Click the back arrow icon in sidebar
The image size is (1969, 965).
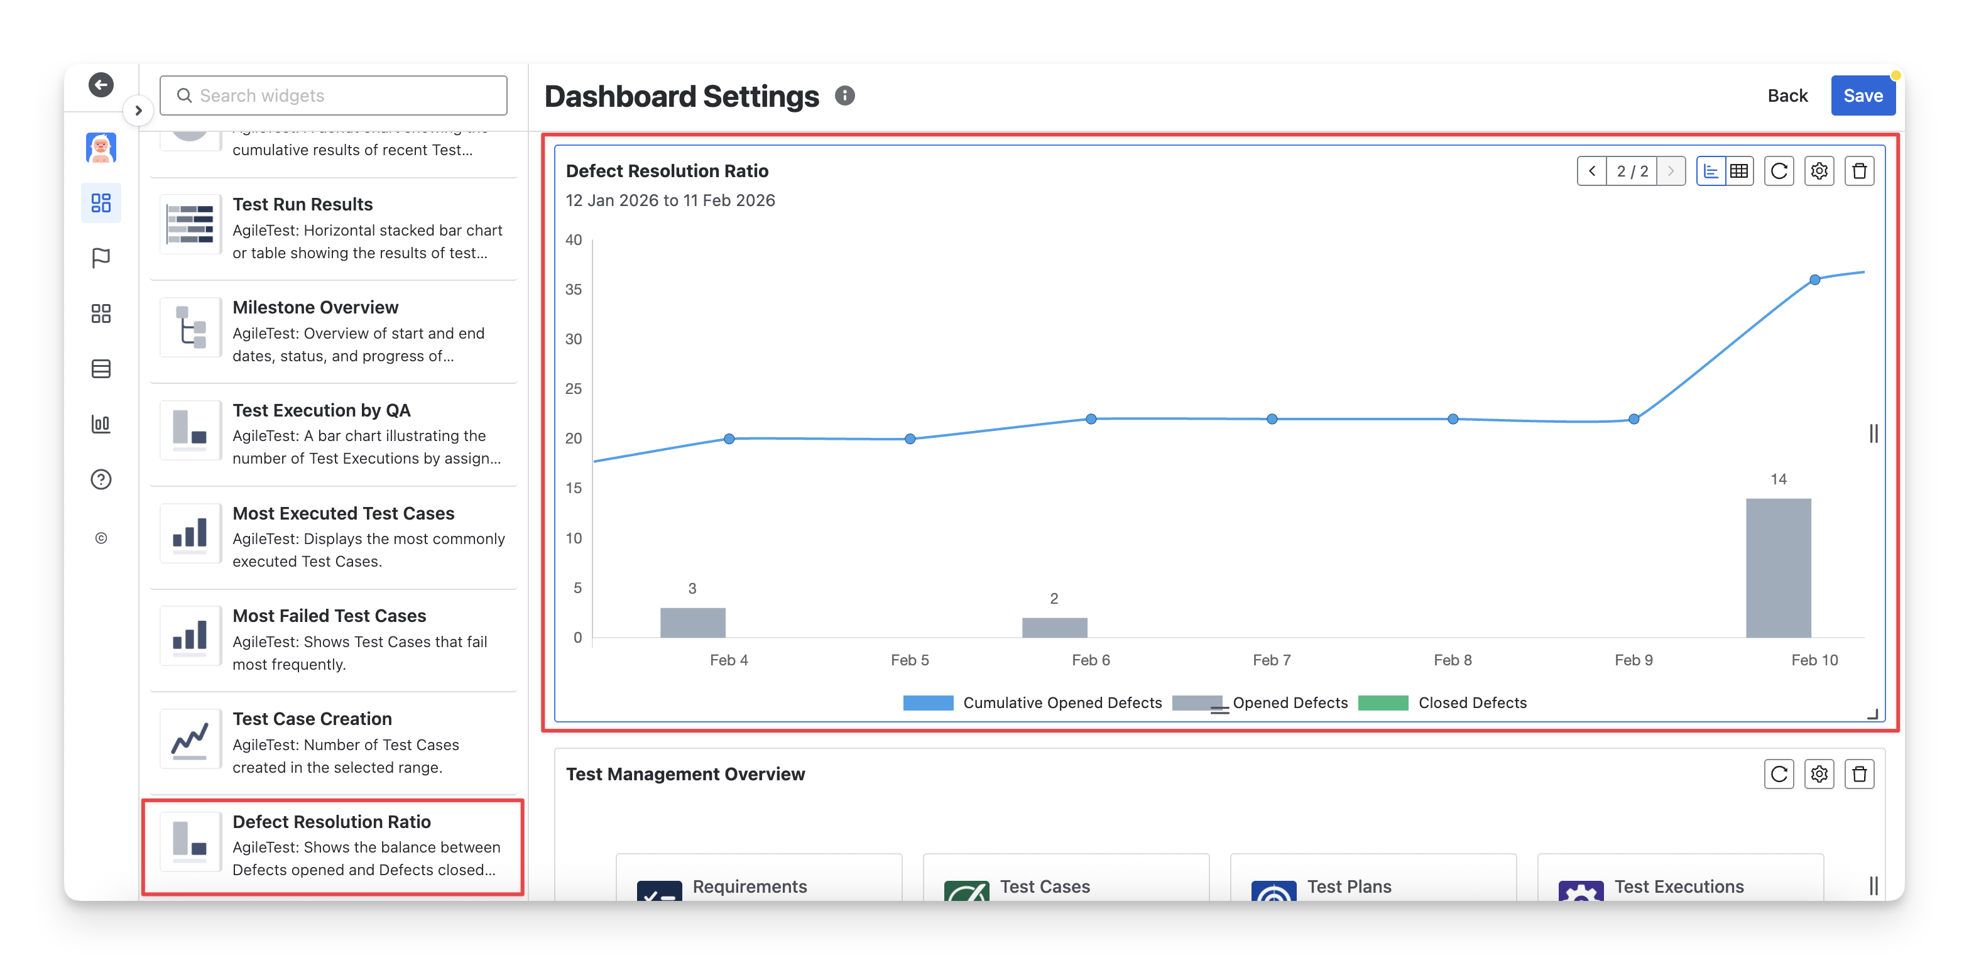point(101,84)
